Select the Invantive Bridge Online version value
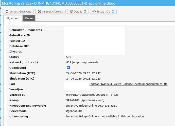This screenshot has height=126, width=175. 91,106
